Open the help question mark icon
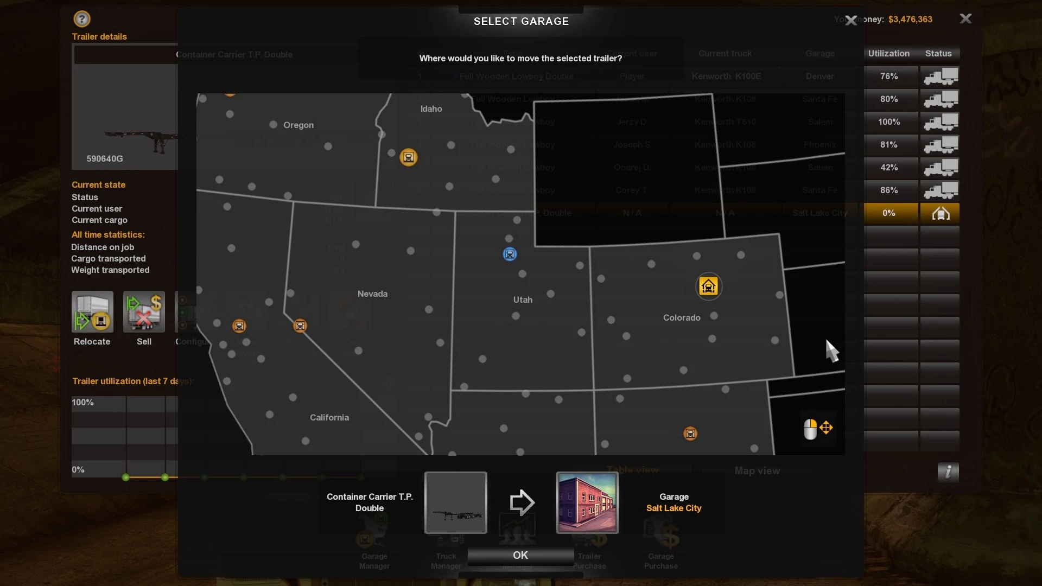Image resolution: width=1042 pixels, height=586 pixels. coord(81,19)
